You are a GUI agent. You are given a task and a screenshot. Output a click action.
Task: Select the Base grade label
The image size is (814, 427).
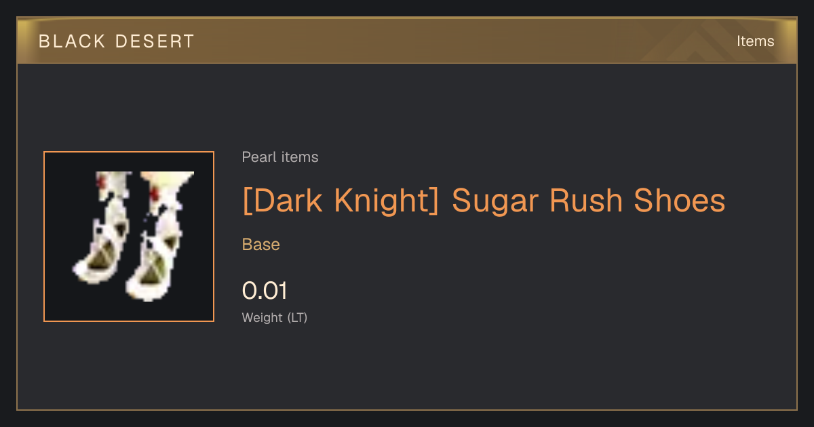[x=261, y=245]
